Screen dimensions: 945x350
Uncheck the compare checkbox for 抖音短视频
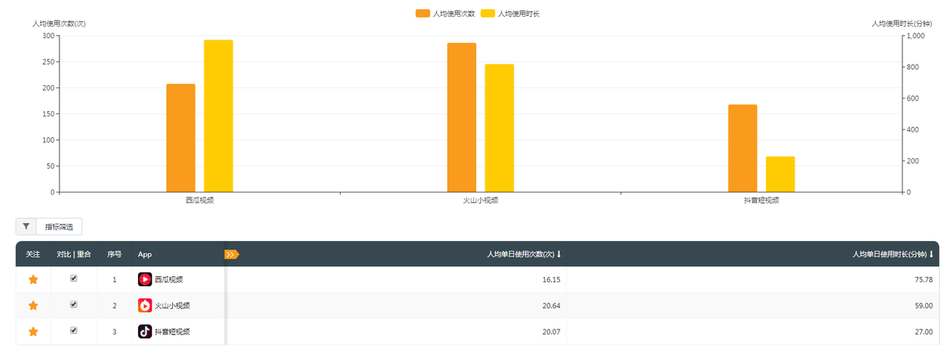coord(74,330)
